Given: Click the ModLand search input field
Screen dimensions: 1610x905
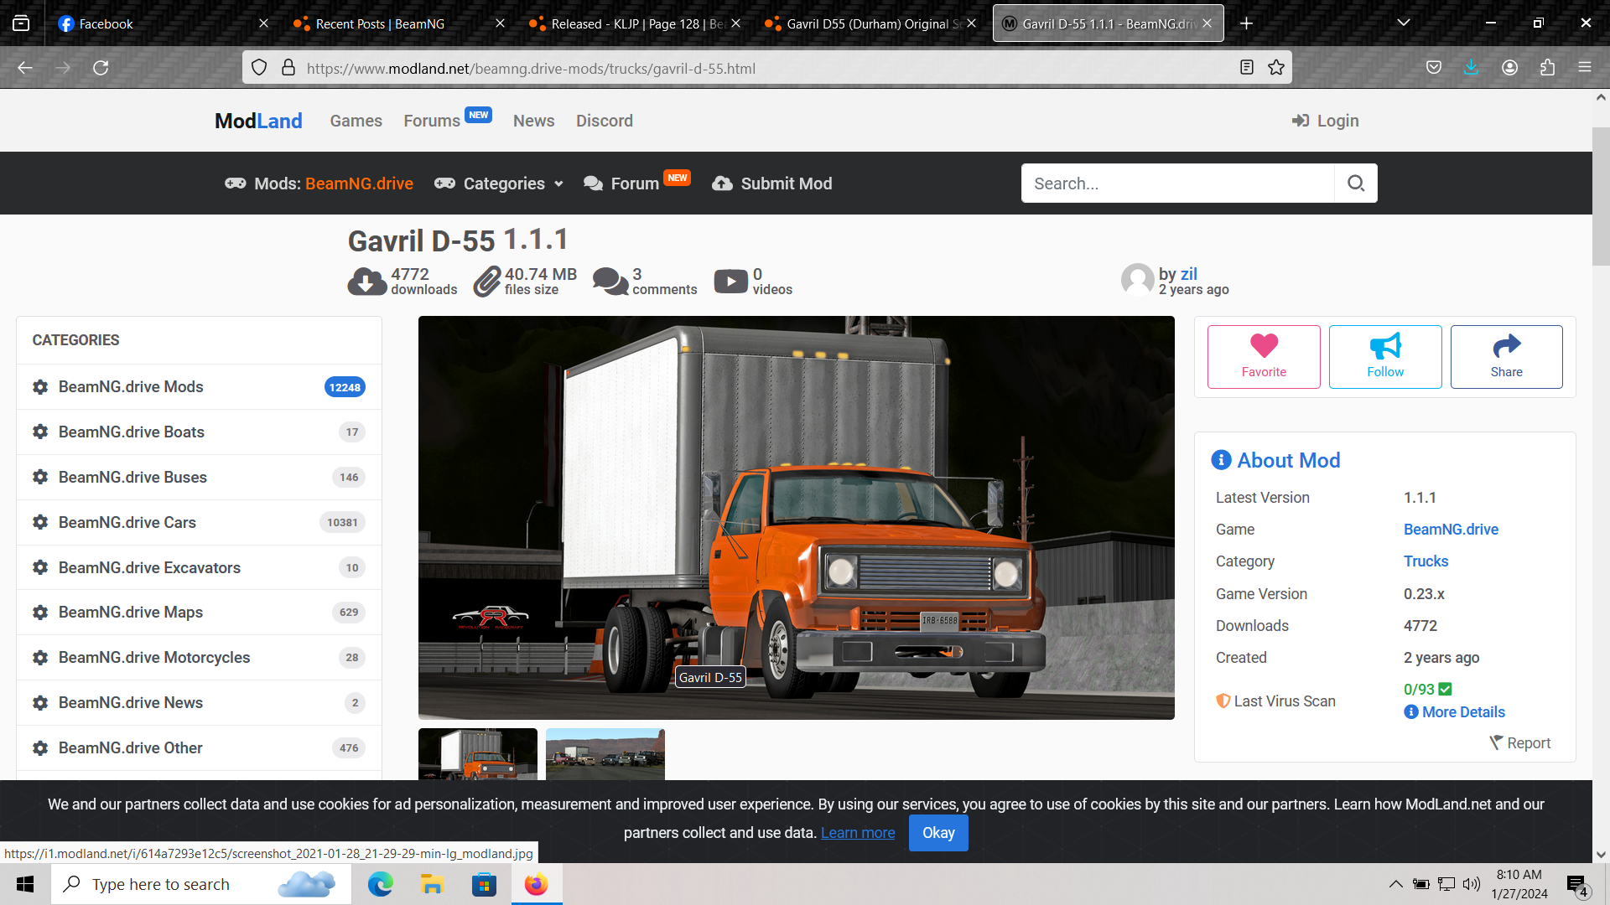Looking at the screenshot, I should [1177, 184].
